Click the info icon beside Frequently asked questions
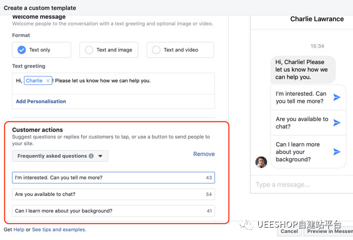The width and height of the screenshot is (353, 240). [x=91, y=156]
